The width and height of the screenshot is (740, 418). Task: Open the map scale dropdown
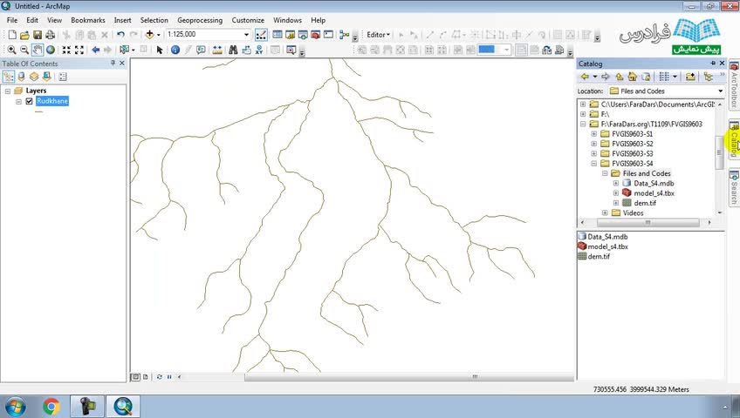pos(246,35)
